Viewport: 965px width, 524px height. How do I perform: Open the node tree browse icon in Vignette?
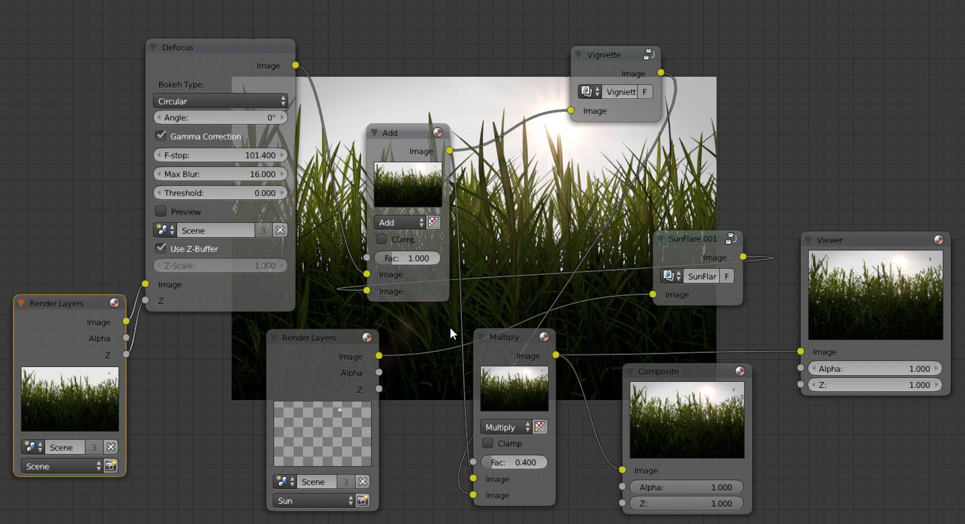(x=590, y=92)
